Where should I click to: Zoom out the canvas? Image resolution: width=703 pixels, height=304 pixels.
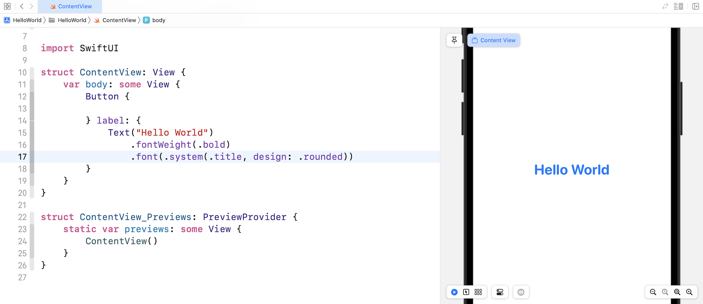click(x=653, y=292)
